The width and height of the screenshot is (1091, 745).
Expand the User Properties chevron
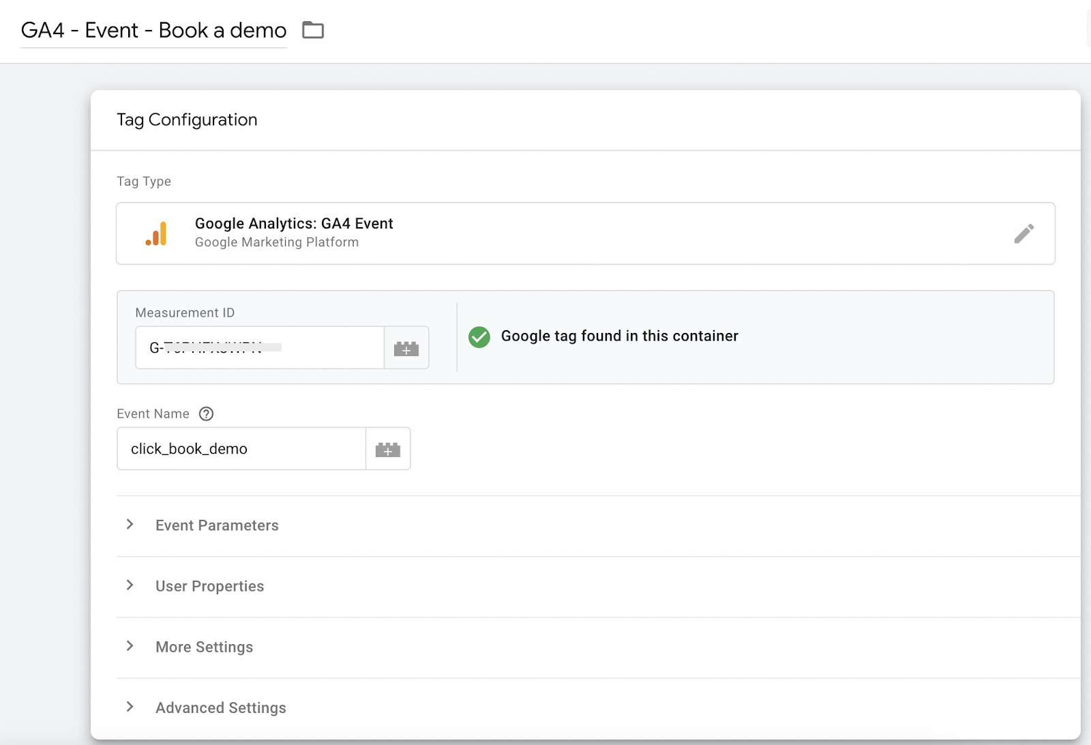[x=130, y=585]
